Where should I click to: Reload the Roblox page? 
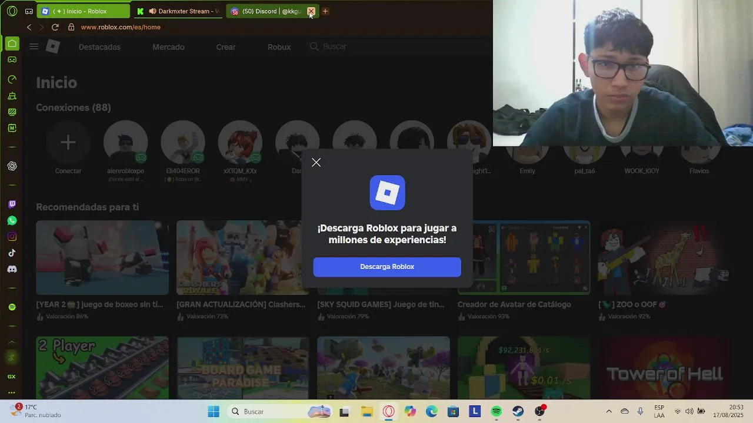[55, 27]
